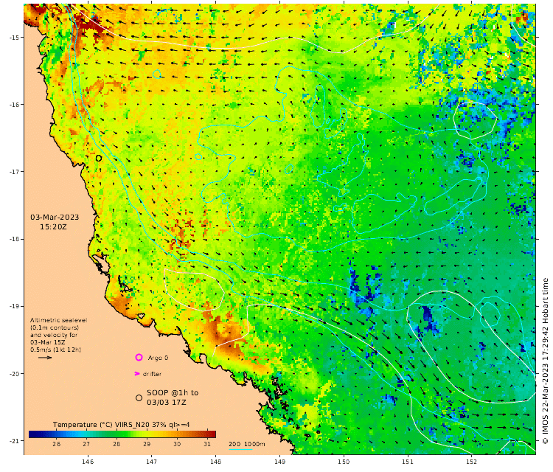Click the temperature color bar
Image resolution: width=553 pixels, height=472 pixels.
pos(122,434)
